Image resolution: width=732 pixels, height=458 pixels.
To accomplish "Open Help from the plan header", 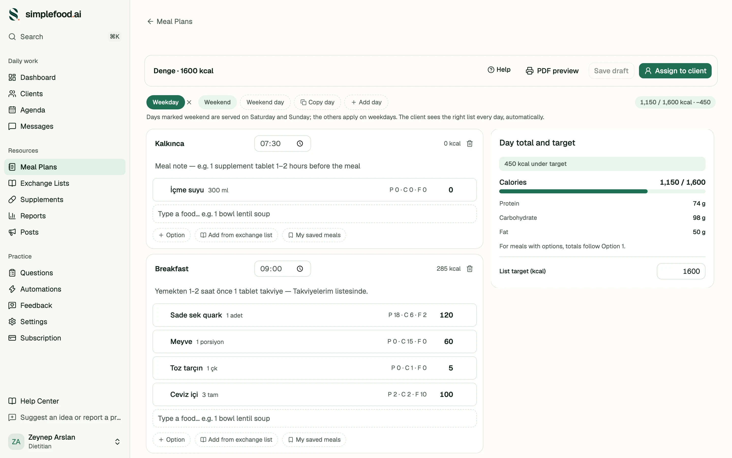I will pyautogui.click(x=499, y=70).
